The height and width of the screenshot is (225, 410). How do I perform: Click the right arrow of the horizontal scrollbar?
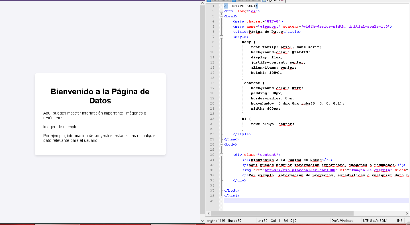click(407, 213)
